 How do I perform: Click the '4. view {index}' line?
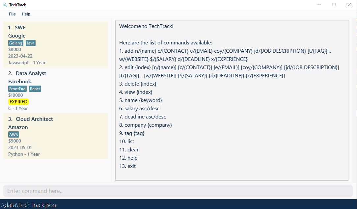pyautogui.click(x=136, y=92)
